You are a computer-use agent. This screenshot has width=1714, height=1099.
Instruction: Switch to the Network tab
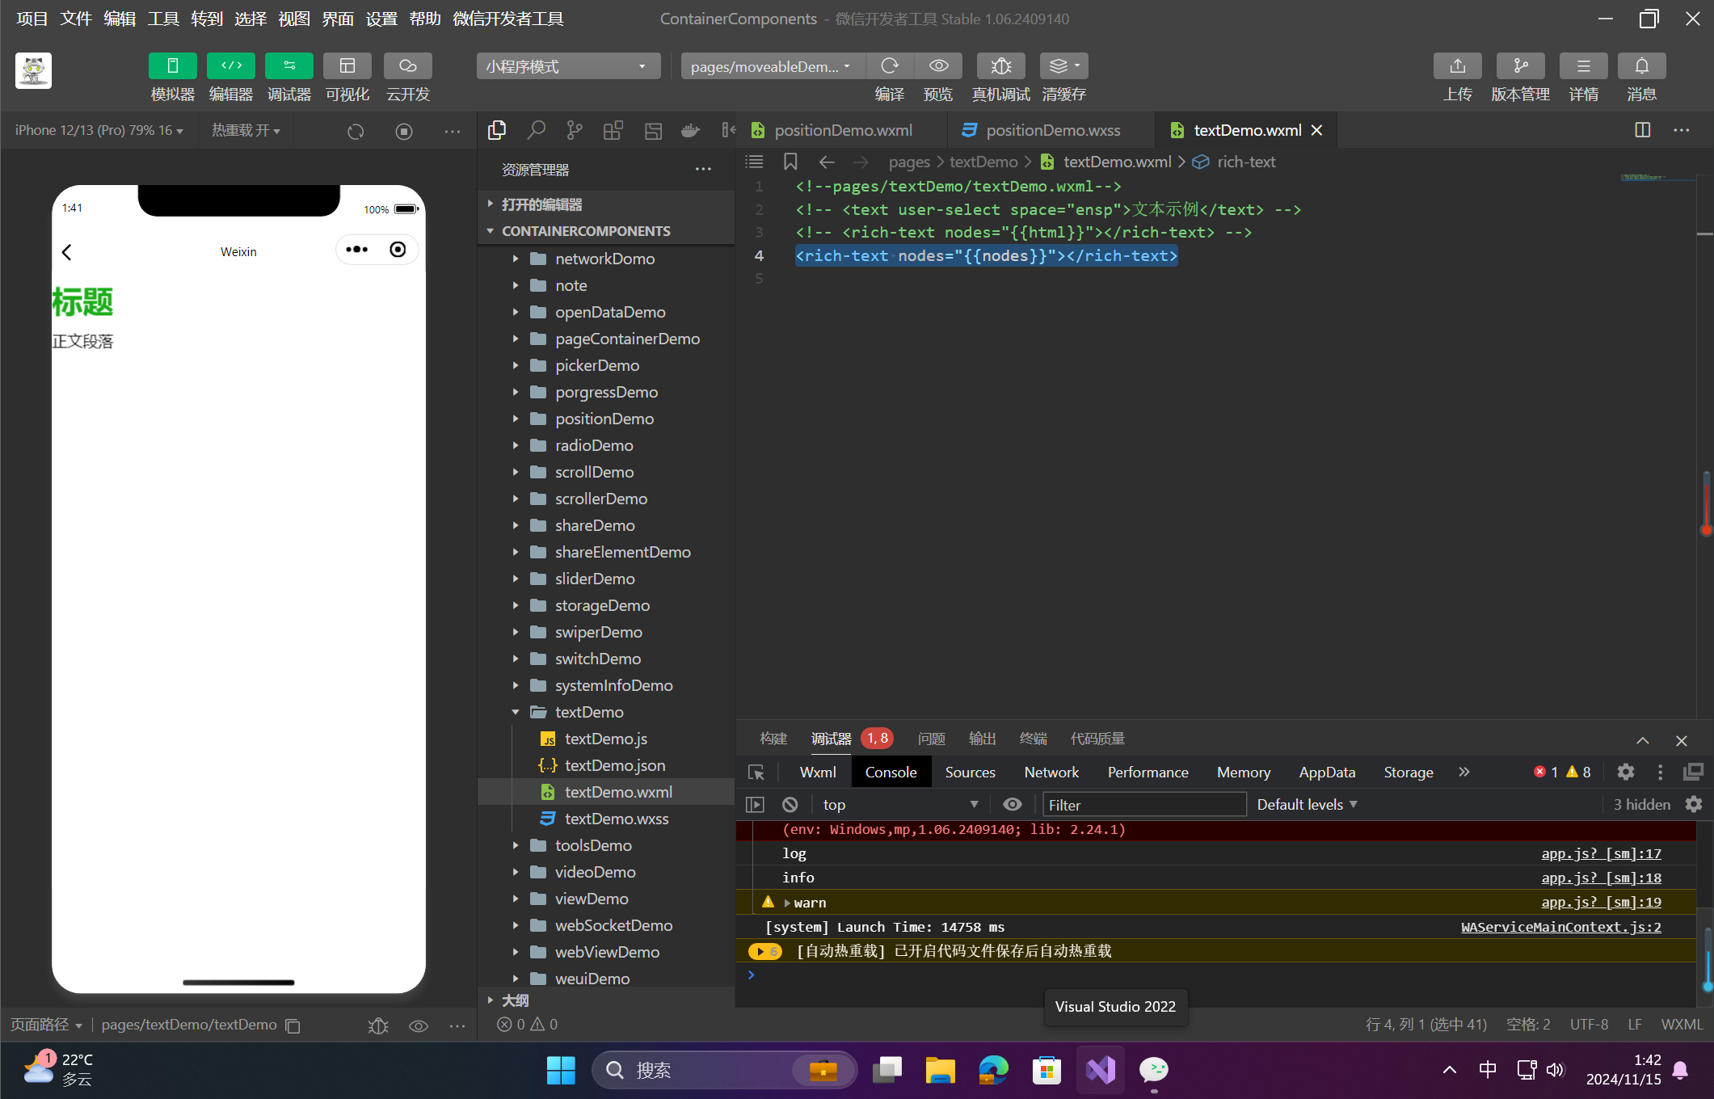[x=1051, y=773]
